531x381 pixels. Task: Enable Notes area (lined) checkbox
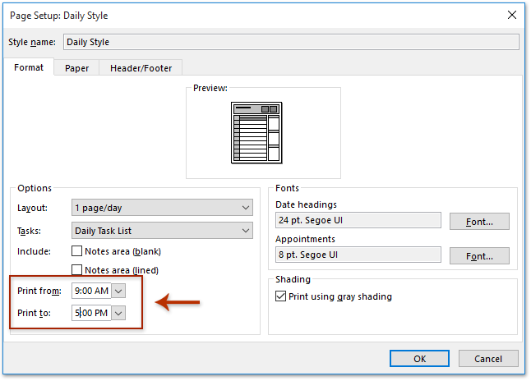pyautogui.click(x=77, y=270)
